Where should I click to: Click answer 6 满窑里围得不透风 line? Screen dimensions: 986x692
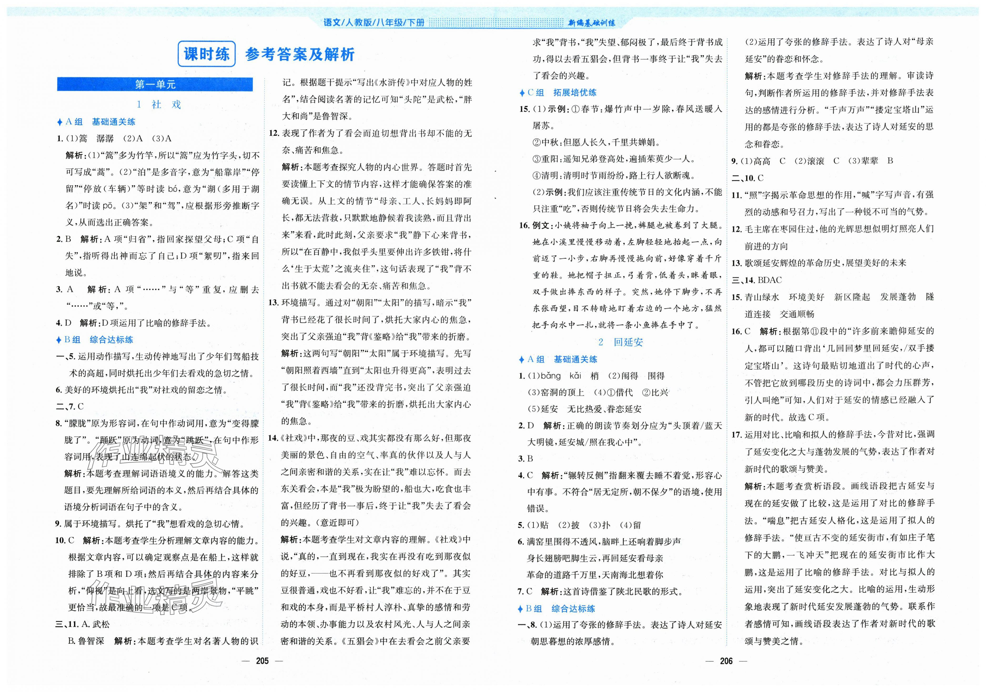click(599, 542)
